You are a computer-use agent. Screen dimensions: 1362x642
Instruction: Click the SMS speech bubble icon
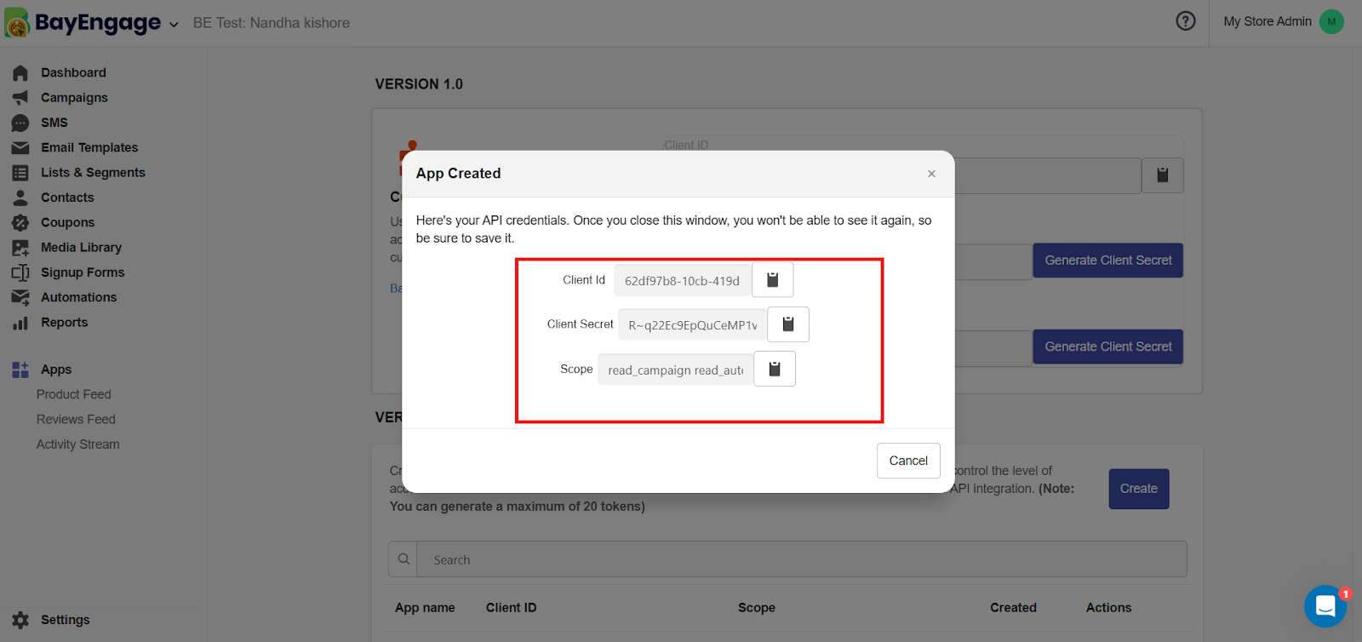point(20,123)
